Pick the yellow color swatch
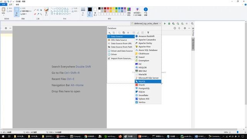The image size is (247, 139). (x=113, y=8)
